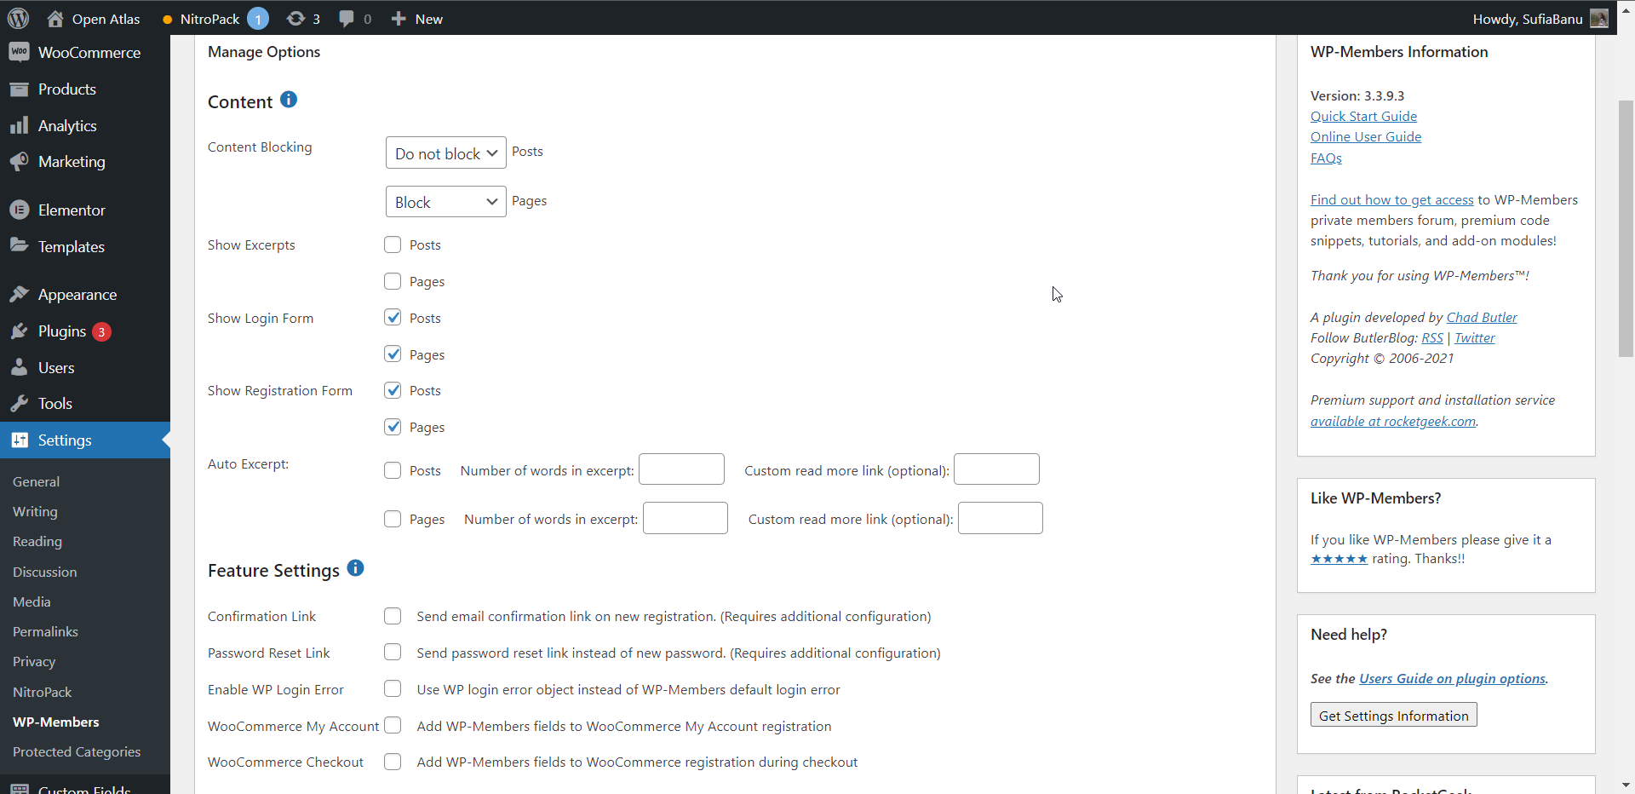Uncheck Show Registration Form for Pages
Viewport: 1635px width, 794px height.
(x=393, y=427)
